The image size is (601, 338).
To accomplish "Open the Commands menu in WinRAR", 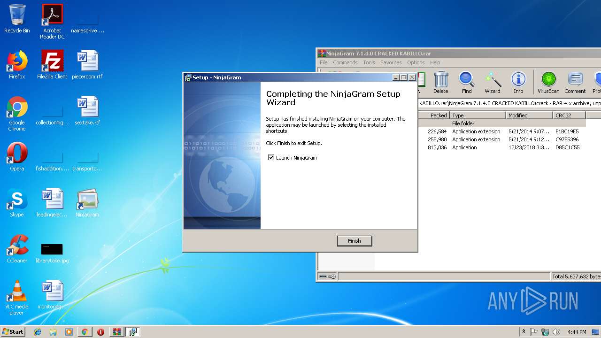I will (345, 62).
